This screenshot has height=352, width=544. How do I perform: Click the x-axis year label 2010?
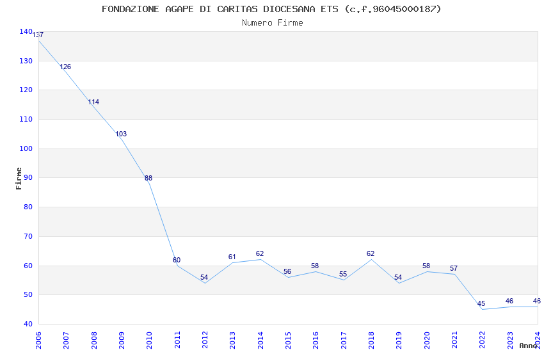149,340
